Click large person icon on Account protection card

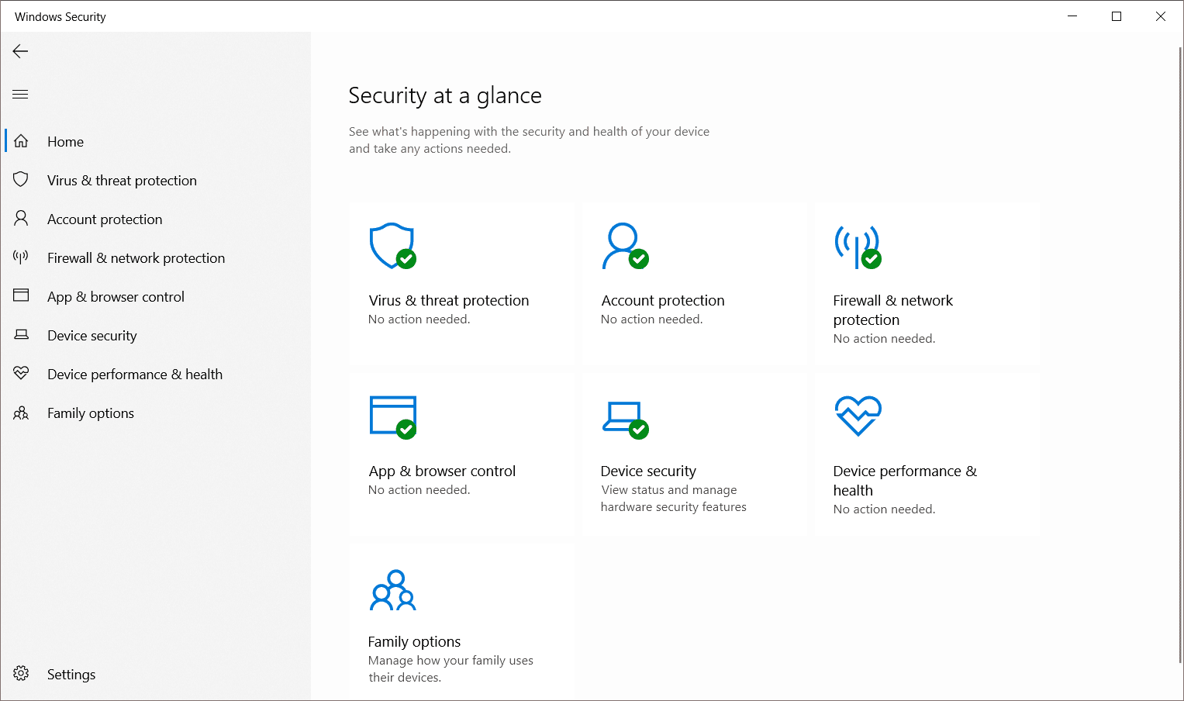[625, 246]
